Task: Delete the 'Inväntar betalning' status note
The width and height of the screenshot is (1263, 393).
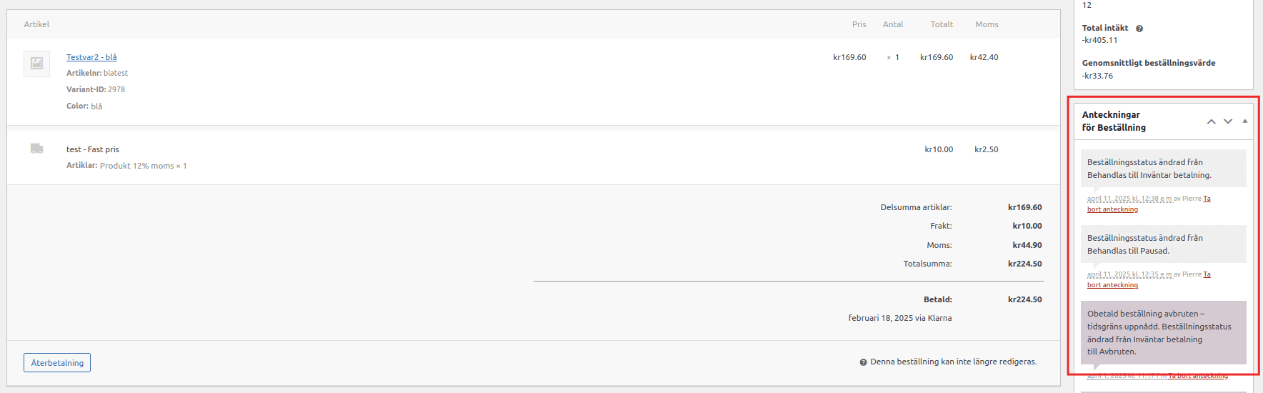Action: 1112,209
